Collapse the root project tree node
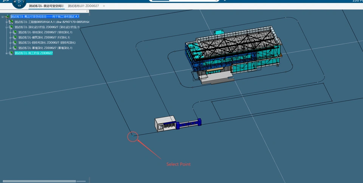 click(3, 17)
